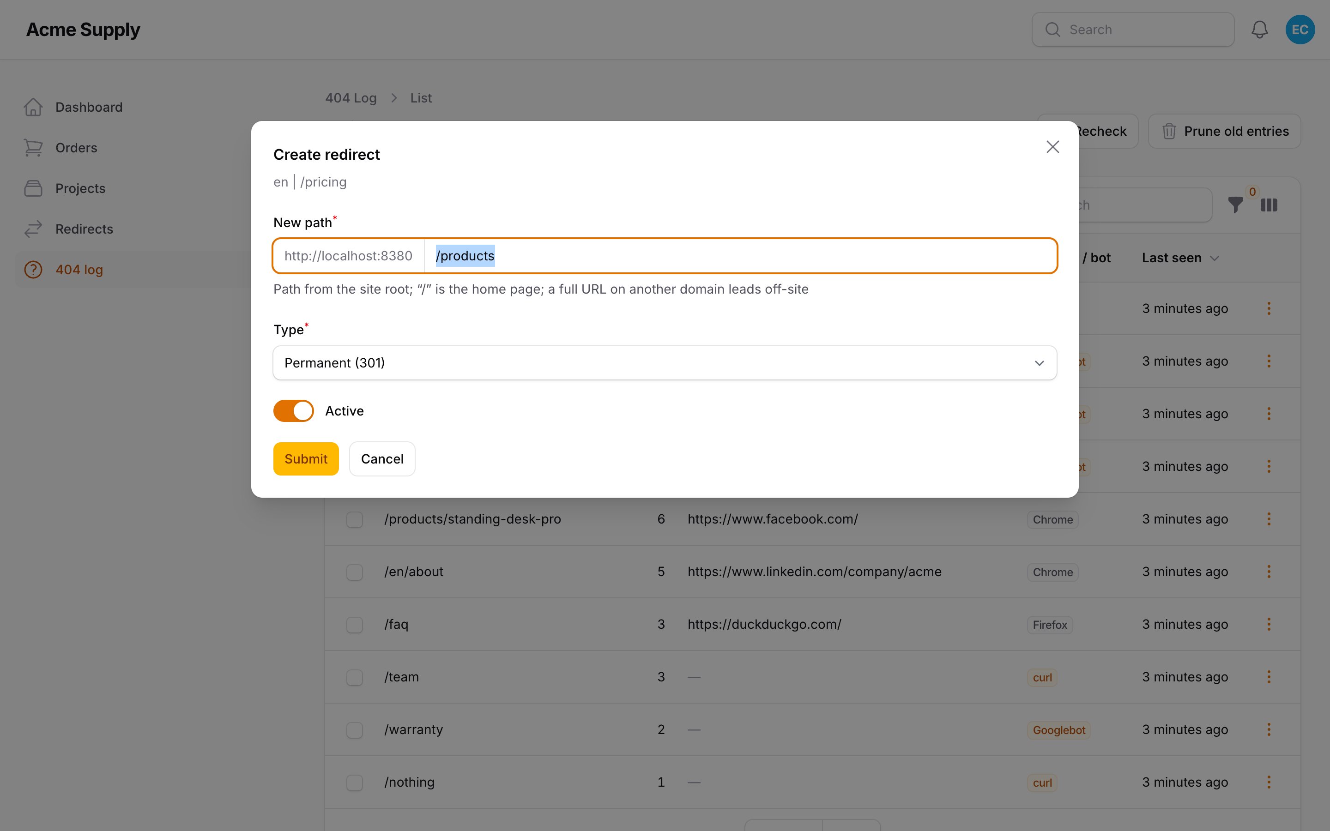Click the /team path cell
Image resolution: width=1330 pixels, height=831 pixels.
(x=401, y=677)
